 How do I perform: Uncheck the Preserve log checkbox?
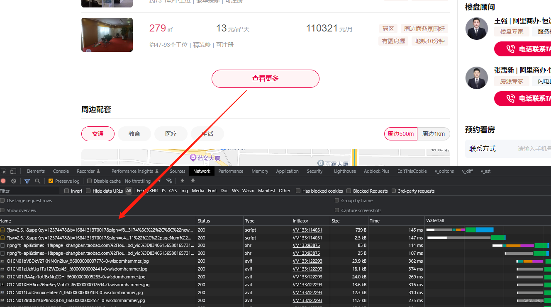pyautogui.click(x=51, y=181)
